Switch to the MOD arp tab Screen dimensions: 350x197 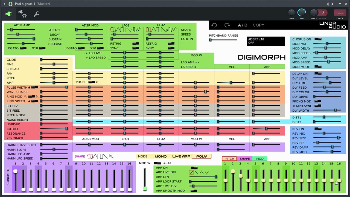coord(260,159)
